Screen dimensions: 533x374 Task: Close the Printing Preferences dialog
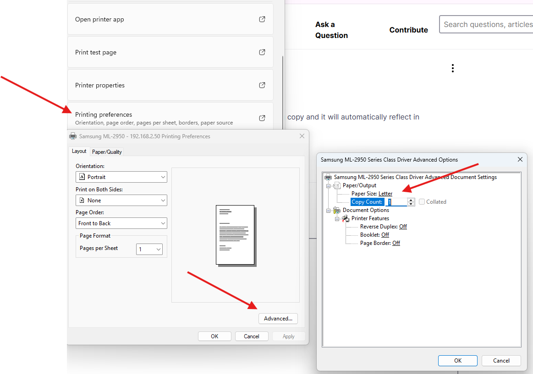(302, 136)
